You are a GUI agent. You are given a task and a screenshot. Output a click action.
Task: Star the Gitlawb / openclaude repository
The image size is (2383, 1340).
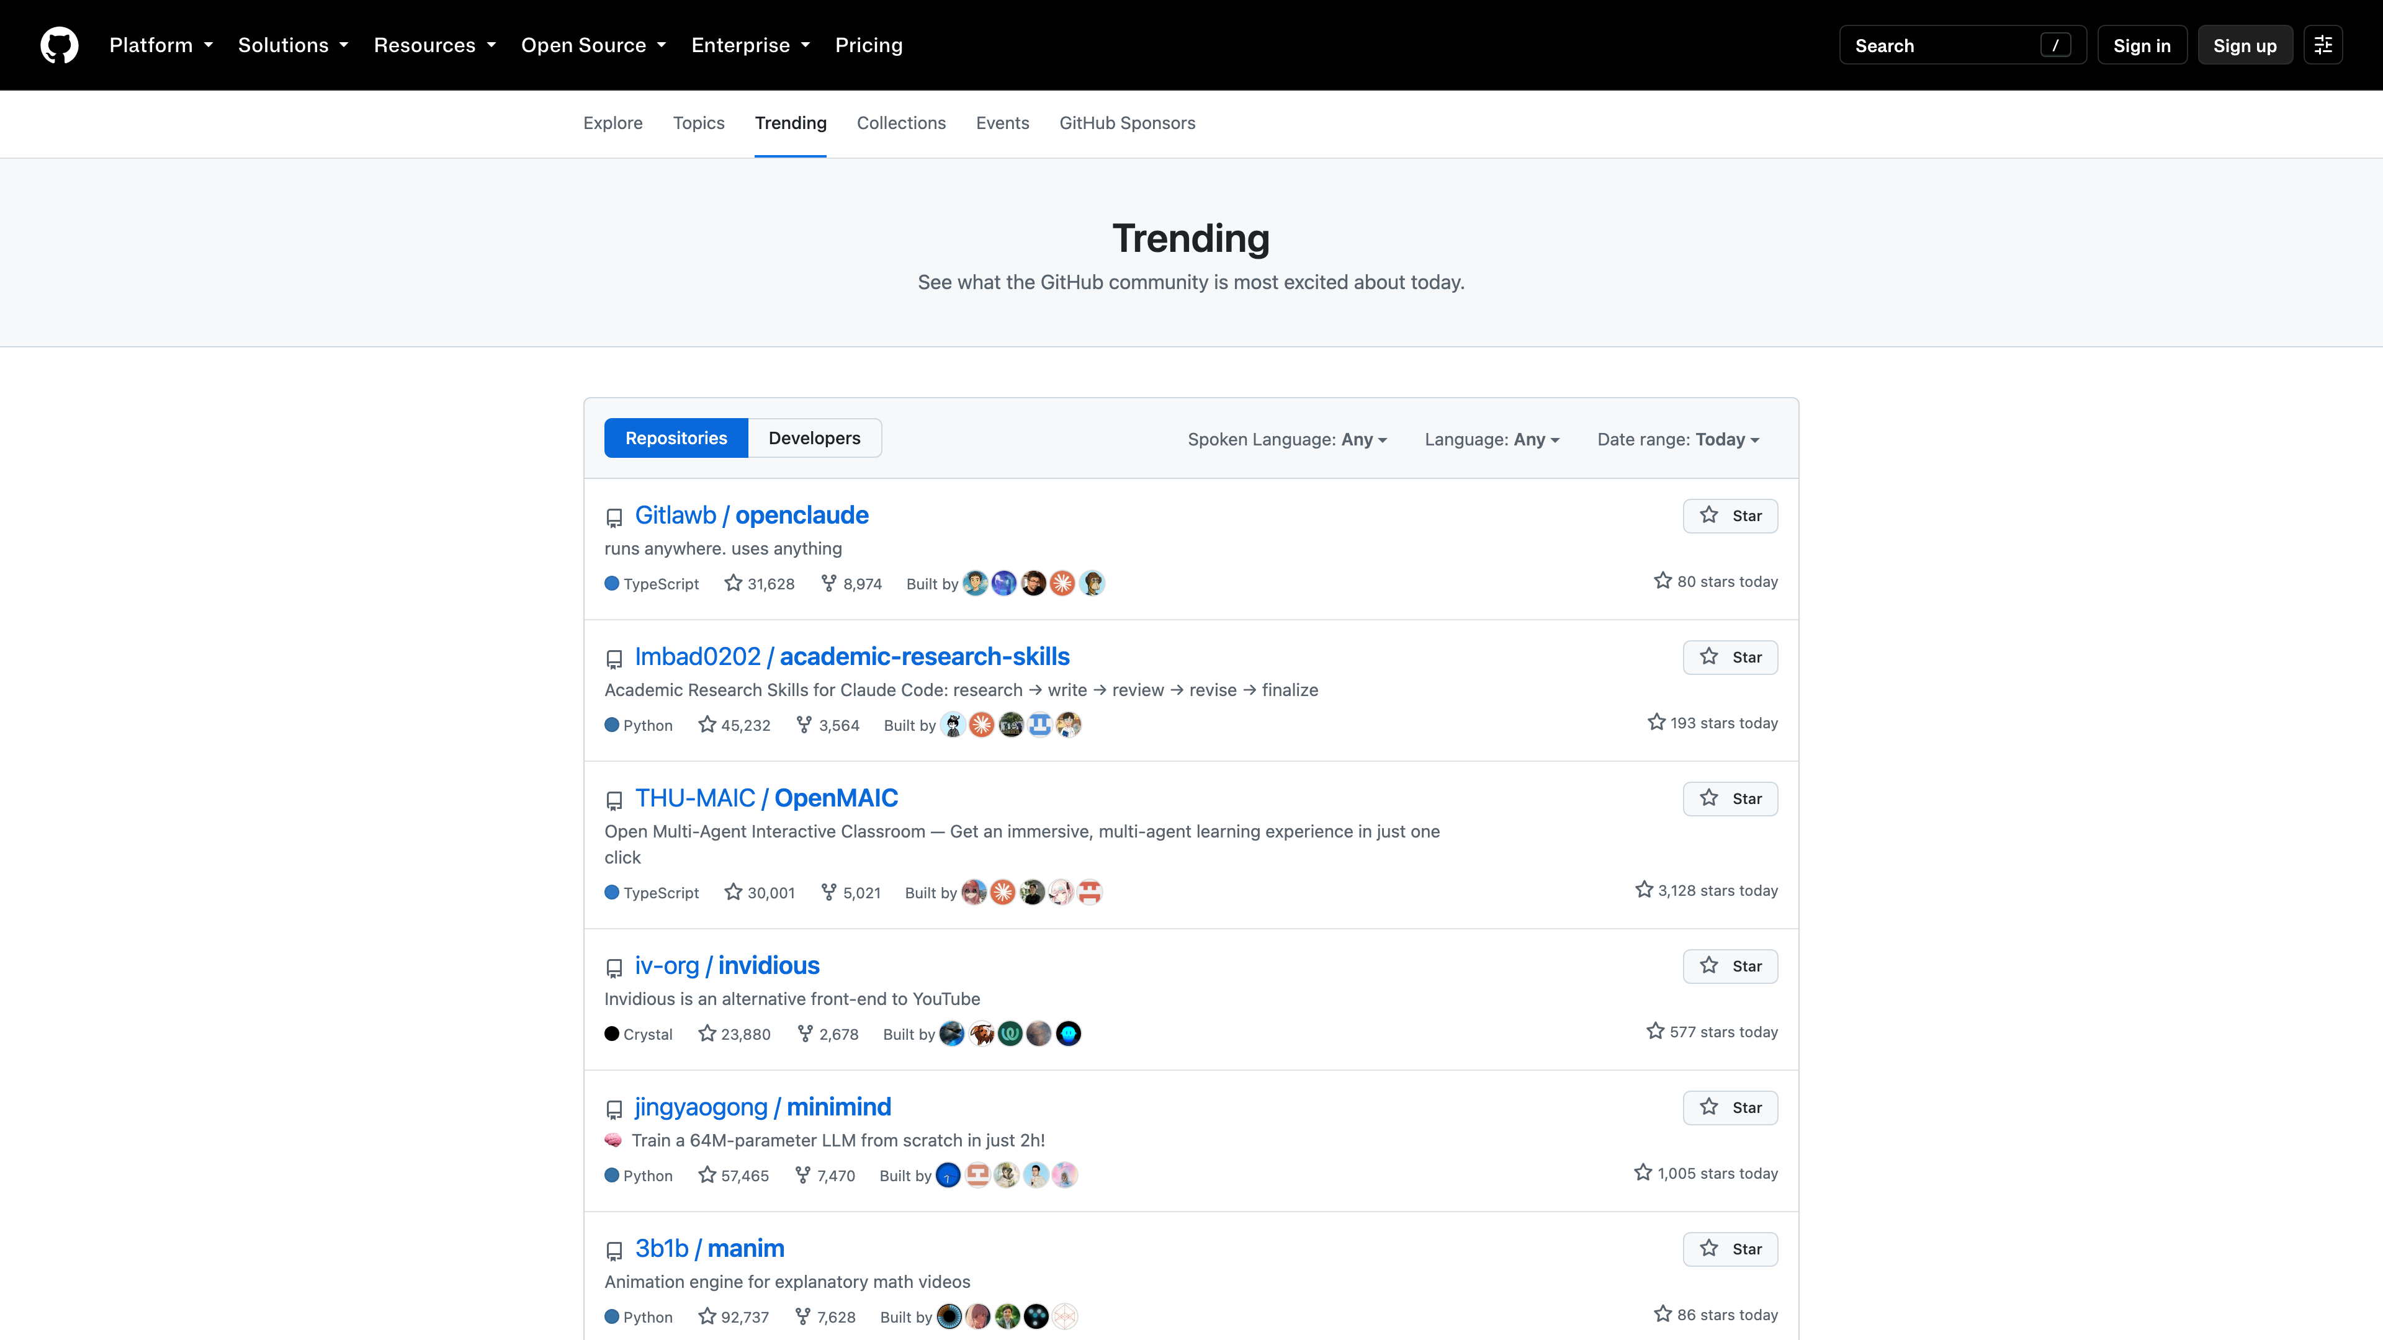pyautogui.click(x=1730, y=516)
